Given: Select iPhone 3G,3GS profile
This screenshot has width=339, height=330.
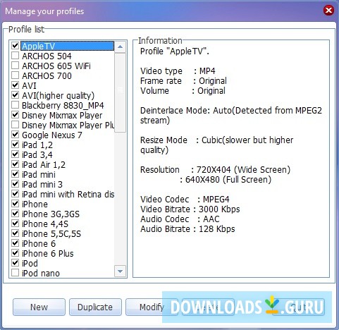Looking at the screenshot, I should pos(51,214).
